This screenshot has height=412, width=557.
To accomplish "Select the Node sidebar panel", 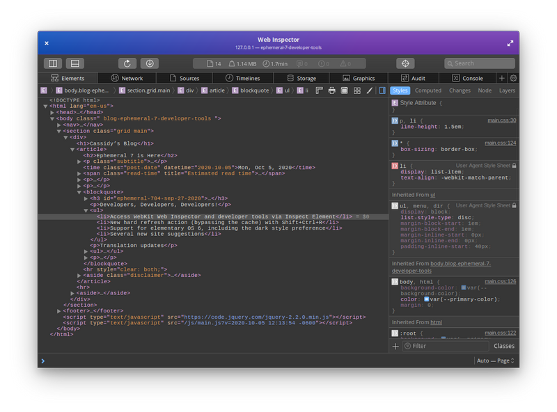I will [x=485, y=90].
